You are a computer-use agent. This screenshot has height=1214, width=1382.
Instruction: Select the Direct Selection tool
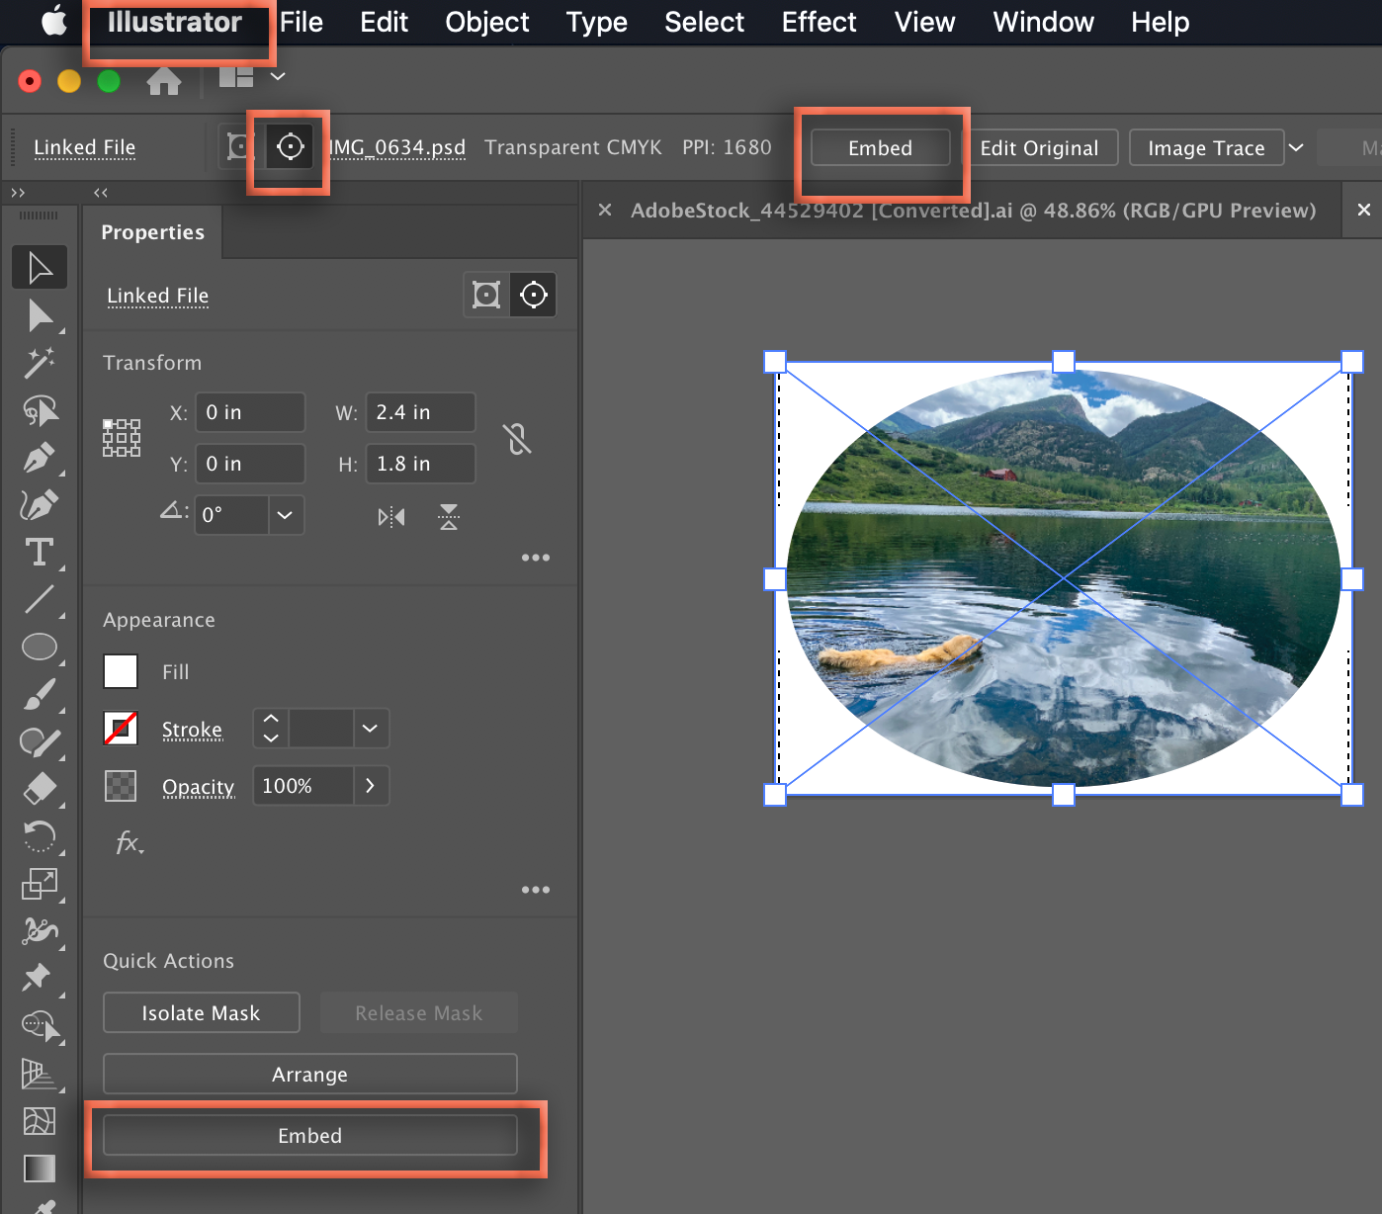point(40,314)
